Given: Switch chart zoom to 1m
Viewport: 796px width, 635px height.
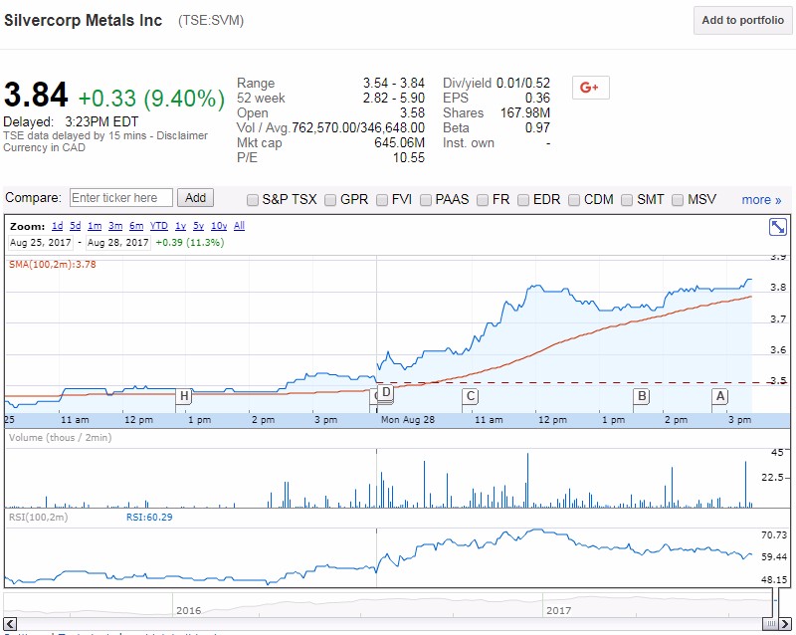Looking at the screenshot, I should tap(95, 226).
